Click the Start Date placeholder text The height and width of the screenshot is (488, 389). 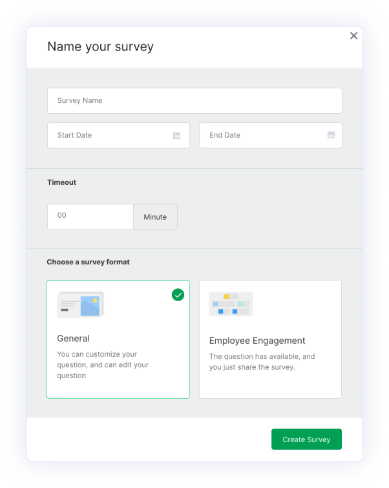coord(74,135)
